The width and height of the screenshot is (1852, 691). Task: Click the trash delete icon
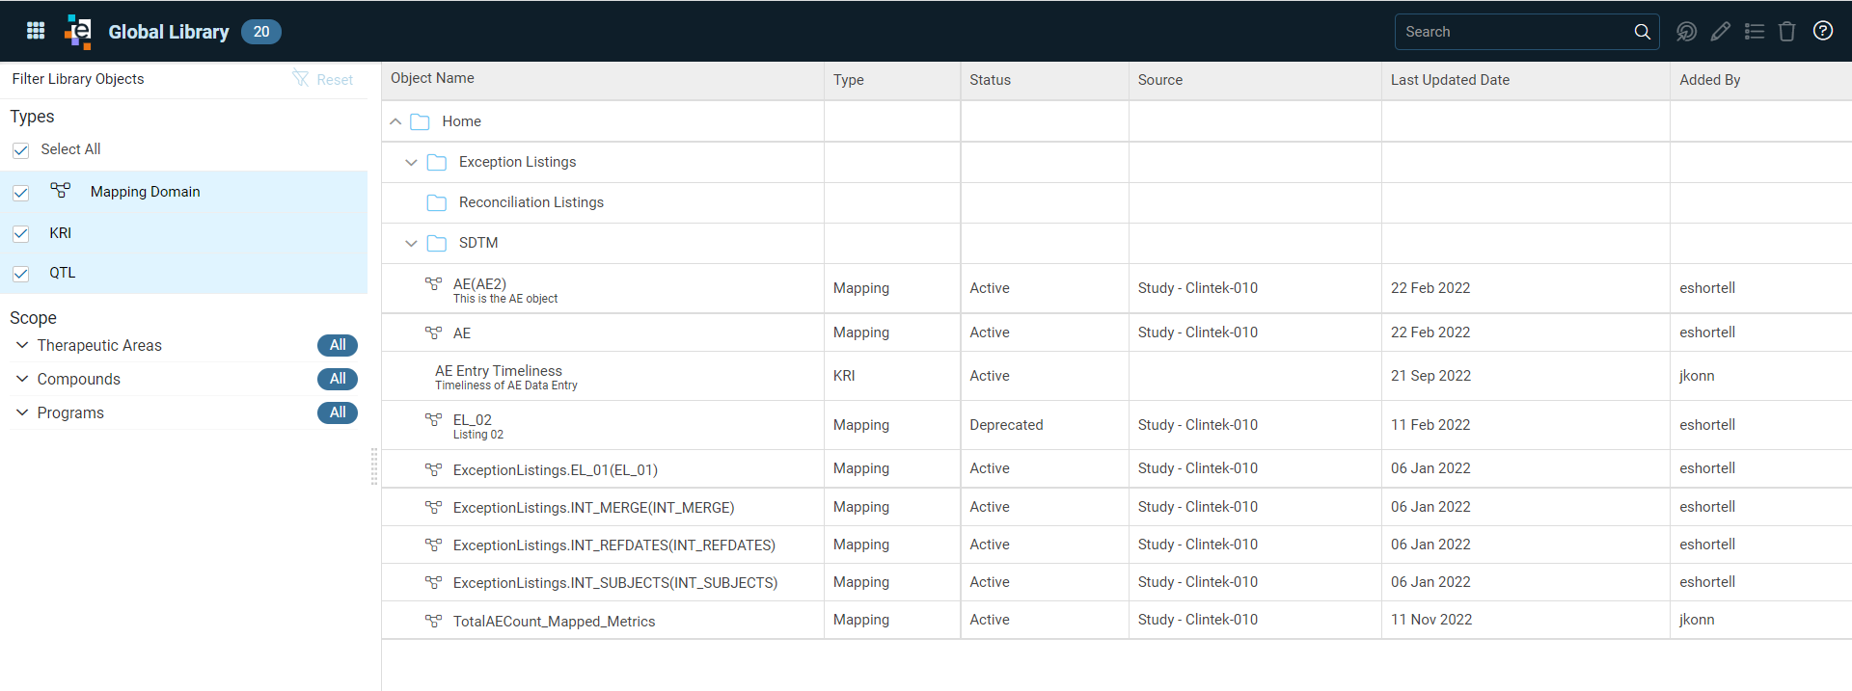[1786, 32]
